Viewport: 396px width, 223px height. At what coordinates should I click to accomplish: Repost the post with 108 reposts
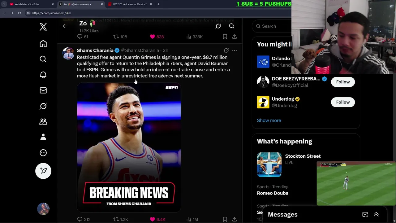pyautogui.click(x=120, y=37)
